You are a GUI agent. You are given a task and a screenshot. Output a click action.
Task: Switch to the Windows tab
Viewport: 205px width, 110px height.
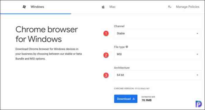(35, 7)
